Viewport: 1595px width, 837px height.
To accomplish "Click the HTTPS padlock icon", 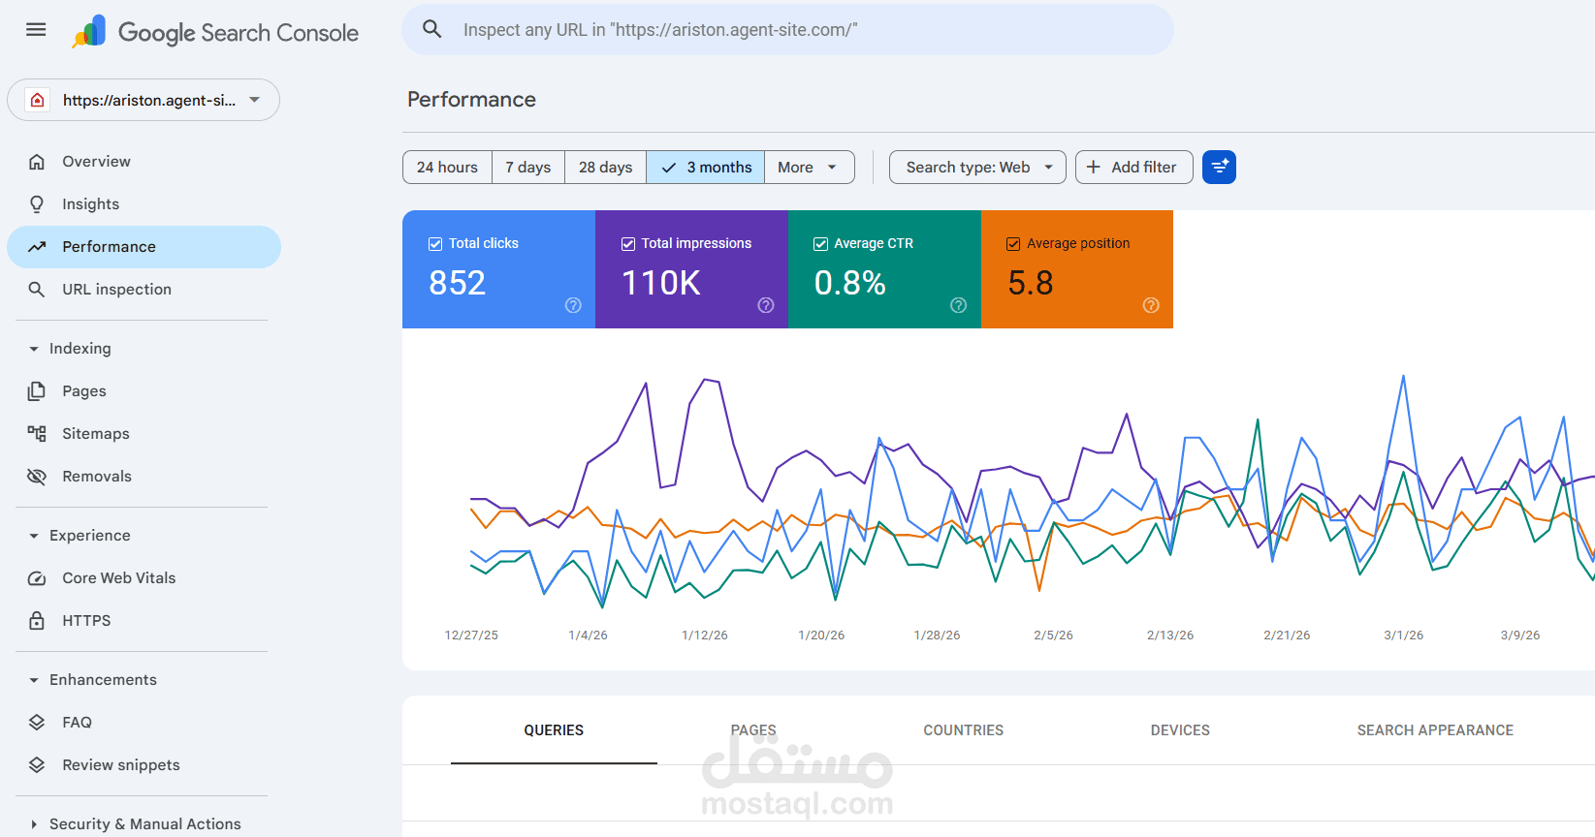I will click(x=37, y=621).
